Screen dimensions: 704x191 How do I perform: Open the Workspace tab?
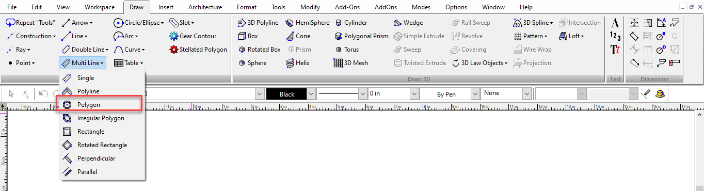click(100, 7)
